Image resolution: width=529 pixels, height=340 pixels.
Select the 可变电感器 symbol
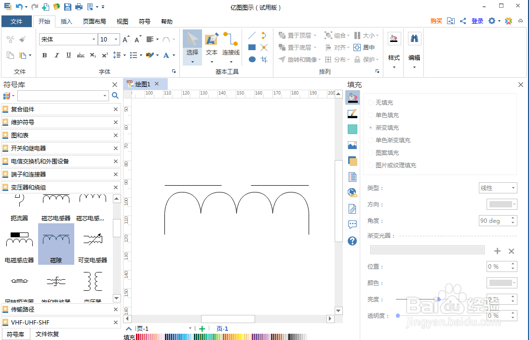coord(93,244)
